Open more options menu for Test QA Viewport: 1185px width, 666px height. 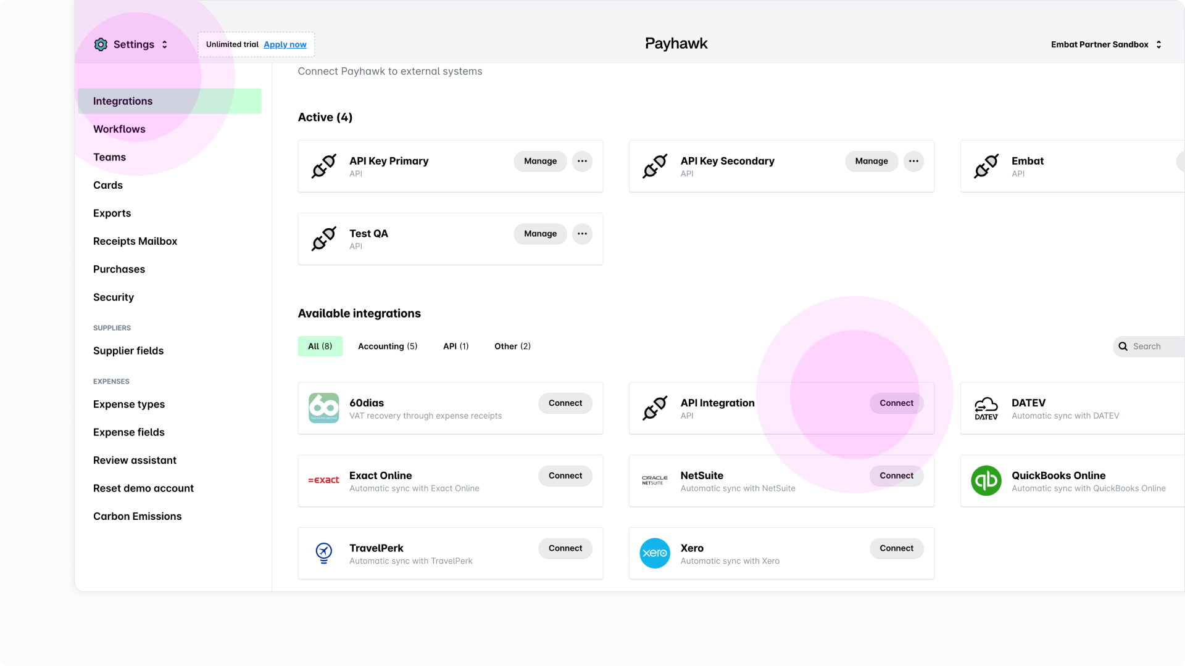coord(582,234)
